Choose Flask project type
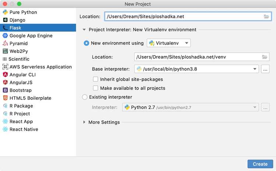276x171 pixels. [x=38, y=28]
